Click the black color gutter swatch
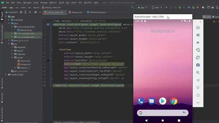 (48, 60)
